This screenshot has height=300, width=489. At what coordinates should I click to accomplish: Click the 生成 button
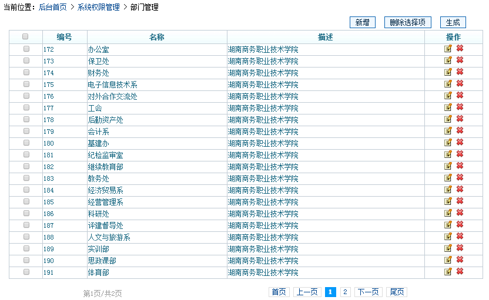(453, 22)
